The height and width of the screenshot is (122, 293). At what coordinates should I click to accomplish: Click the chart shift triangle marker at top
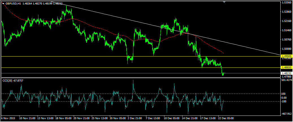point(224,2)
